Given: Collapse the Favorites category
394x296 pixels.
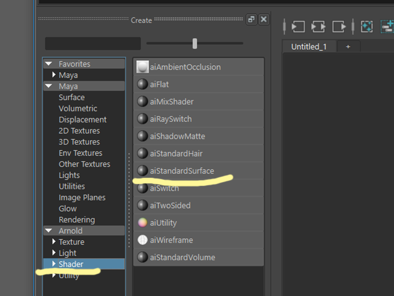Looking at the screenshot, I should [x=49, y=64].
